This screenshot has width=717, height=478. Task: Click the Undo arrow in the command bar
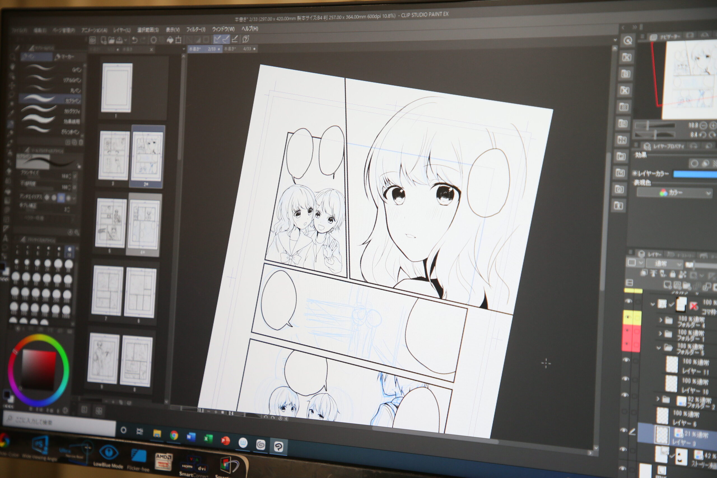[134, 40]
